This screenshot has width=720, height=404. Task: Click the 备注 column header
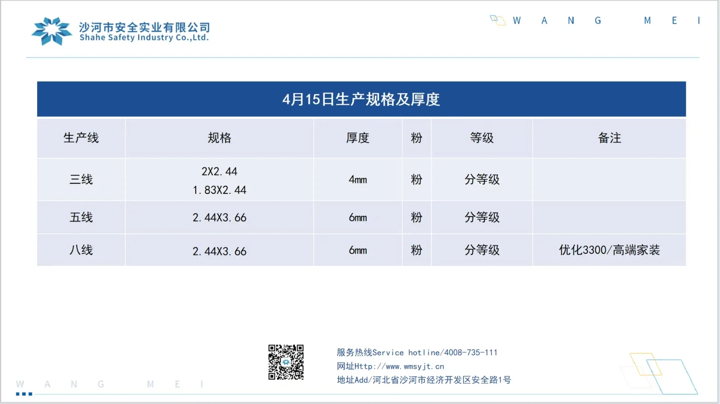610,138
